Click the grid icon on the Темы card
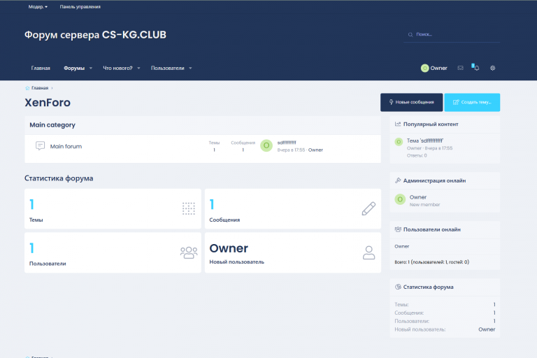 coord(188,208)
